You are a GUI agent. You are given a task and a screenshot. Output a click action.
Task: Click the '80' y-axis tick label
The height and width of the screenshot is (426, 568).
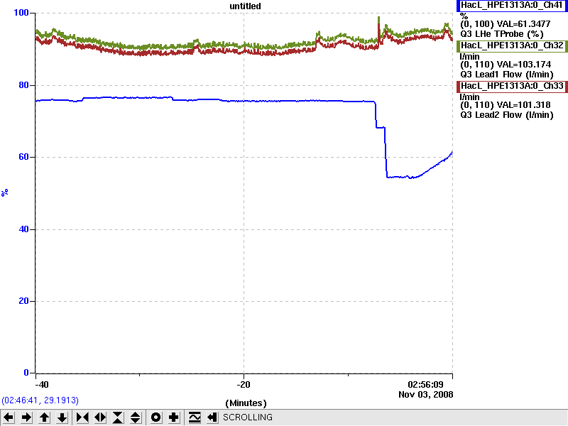pos(23,85)
